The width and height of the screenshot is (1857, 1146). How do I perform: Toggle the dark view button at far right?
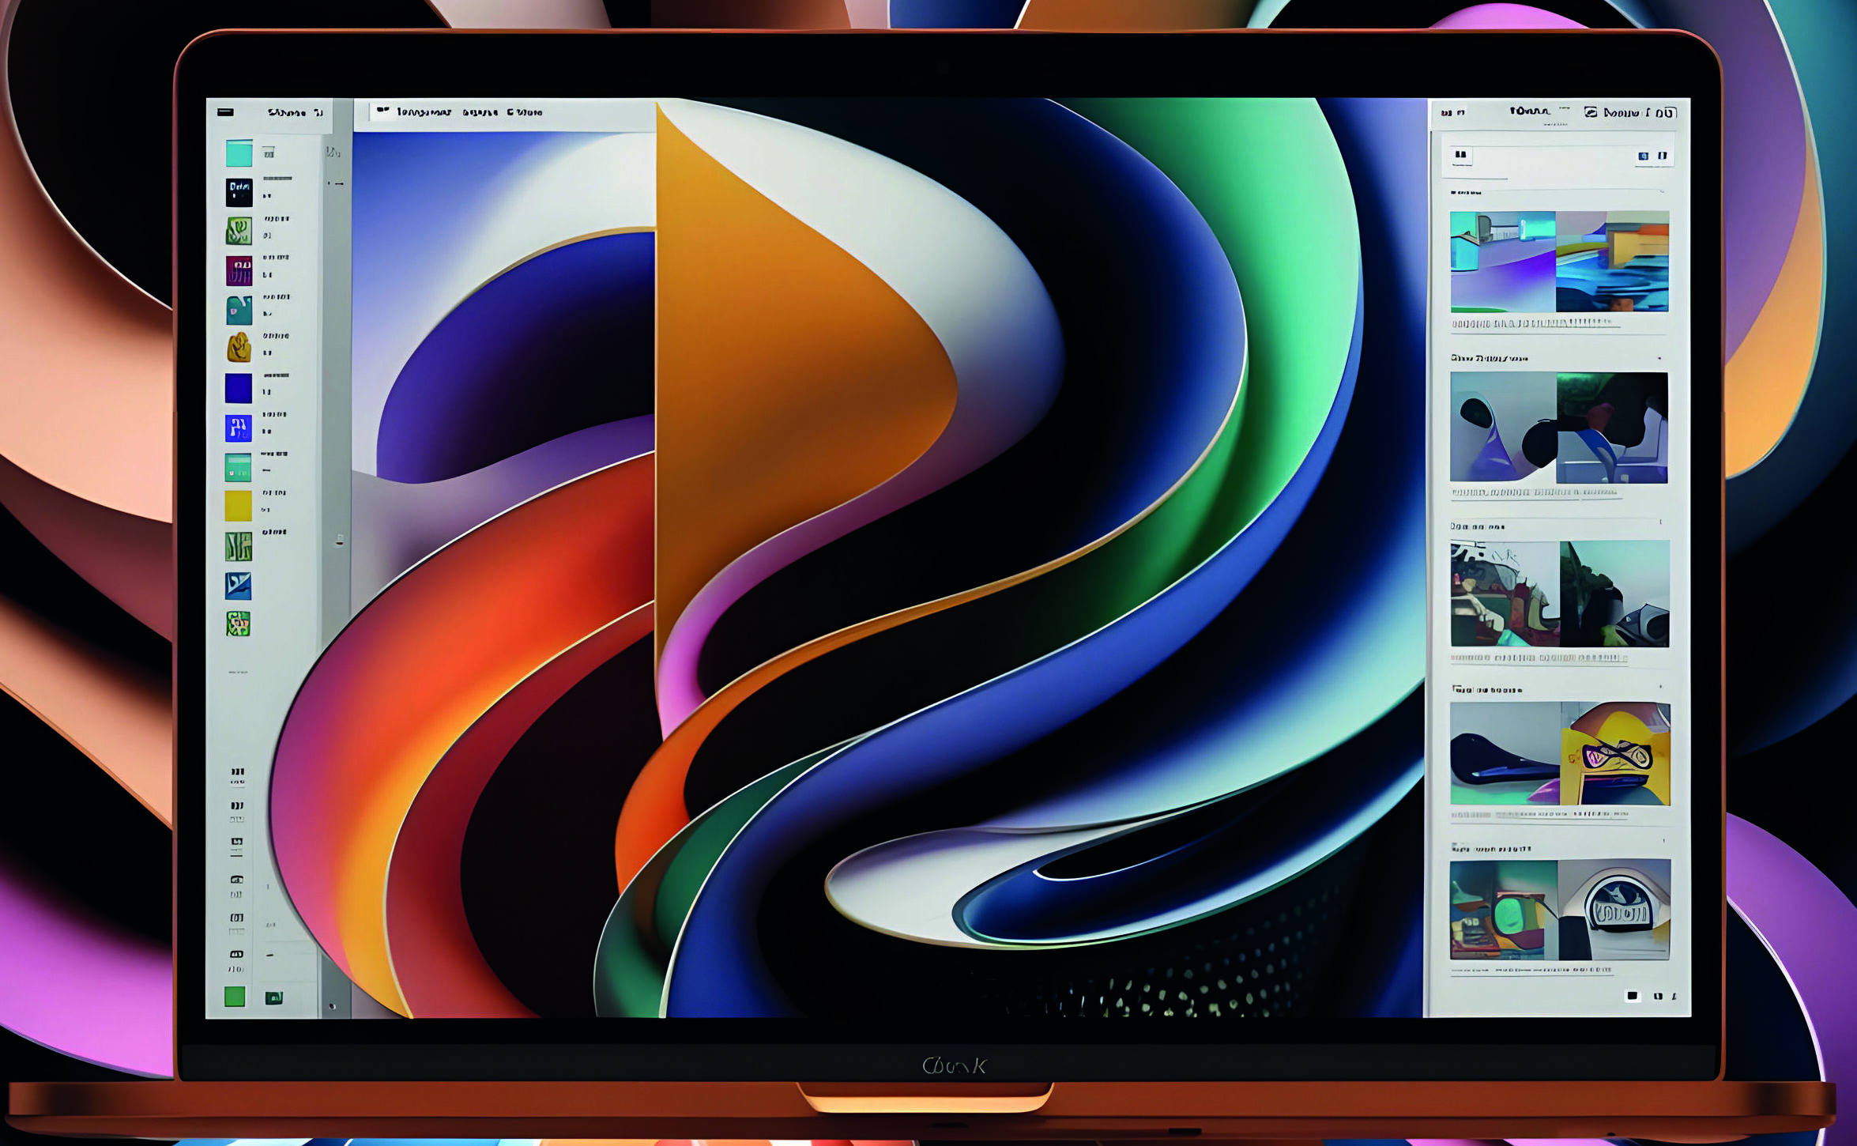click(x=1662, y=156)
